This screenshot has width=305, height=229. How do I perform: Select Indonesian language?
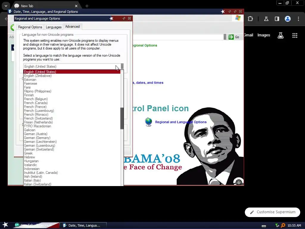72,169
